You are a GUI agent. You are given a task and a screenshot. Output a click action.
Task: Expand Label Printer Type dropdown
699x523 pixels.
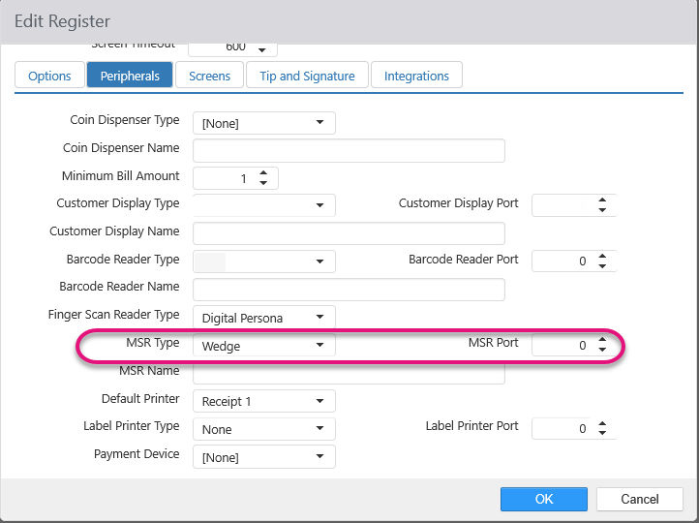[x=264, y=429]
